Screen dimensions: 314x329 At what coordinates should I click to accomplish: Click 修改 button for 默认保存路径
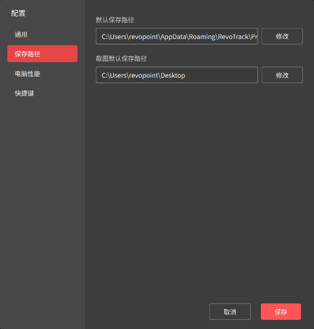pyautogui.click(x=282, y=36)
